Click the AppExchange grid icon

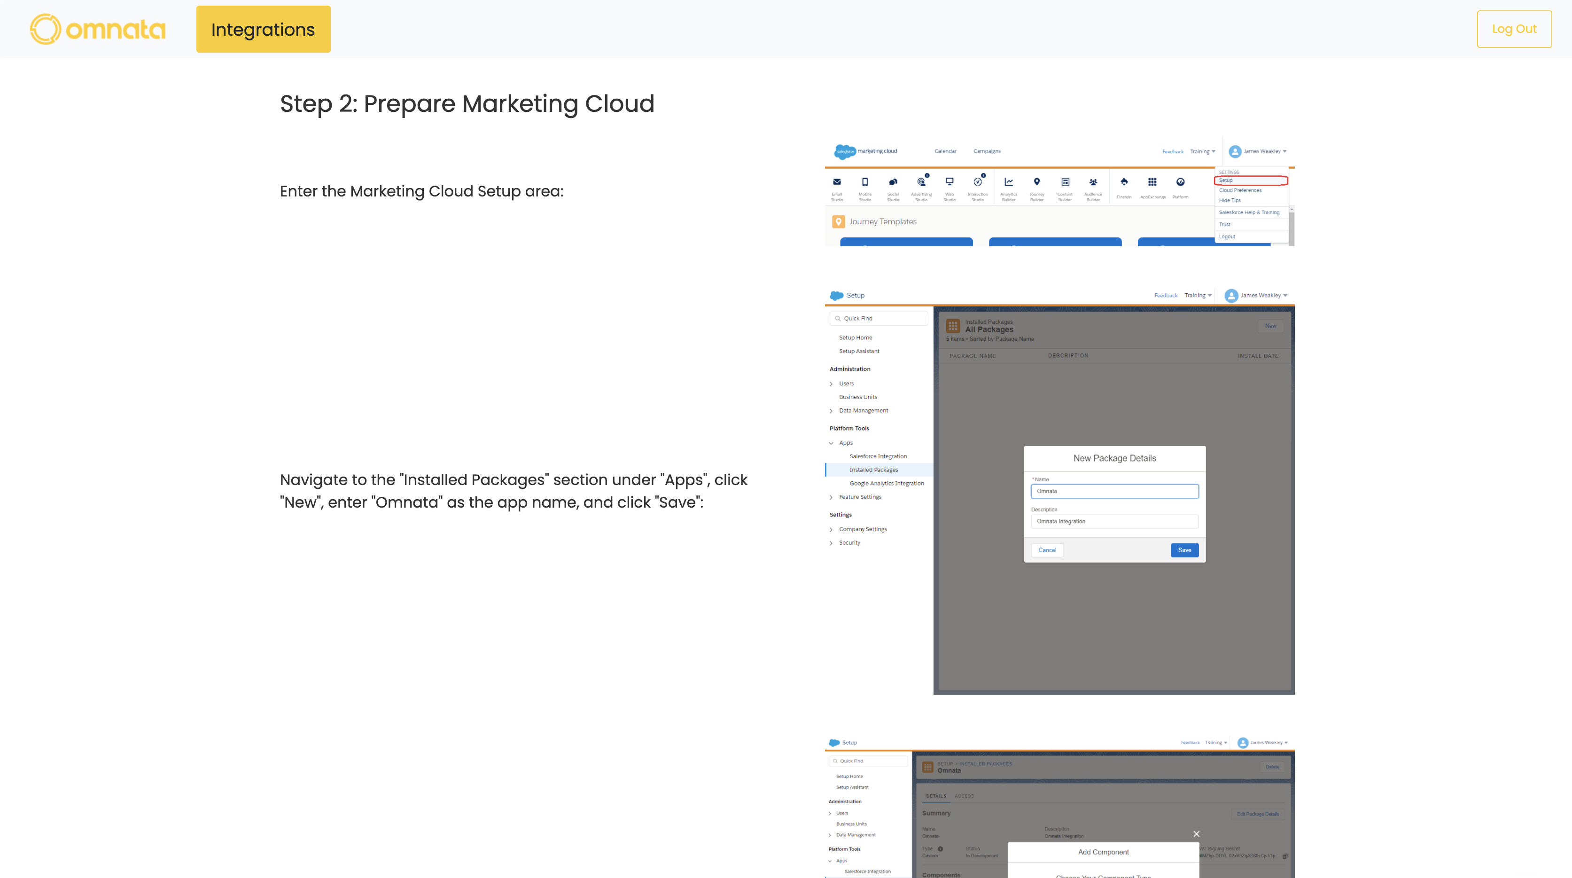(x=1152, y=182)
